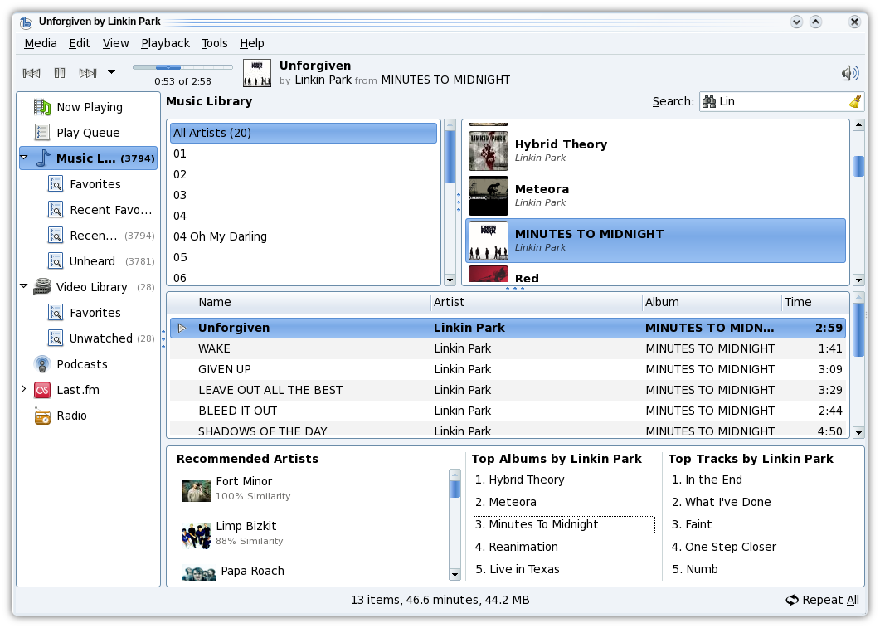Open the dropdown arrow beside next button
880x628 pixels.
tap(111, 72)
